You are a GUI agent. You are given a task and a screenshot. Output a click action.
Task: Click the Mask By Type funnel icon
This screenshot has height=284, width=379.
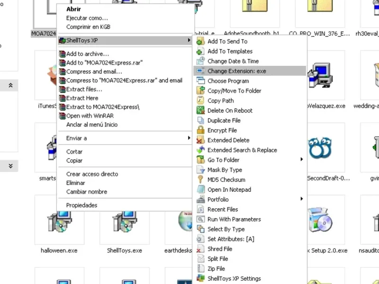point(200,170)
